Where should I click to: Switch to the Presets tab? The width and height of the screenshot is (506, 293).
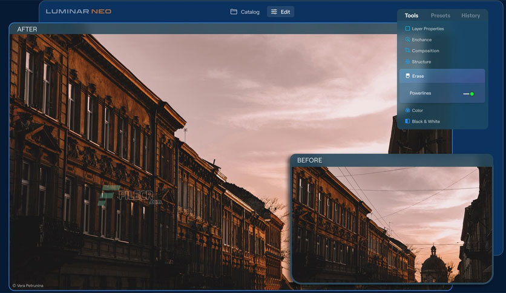pyautogui.click(x=440, y=16)
